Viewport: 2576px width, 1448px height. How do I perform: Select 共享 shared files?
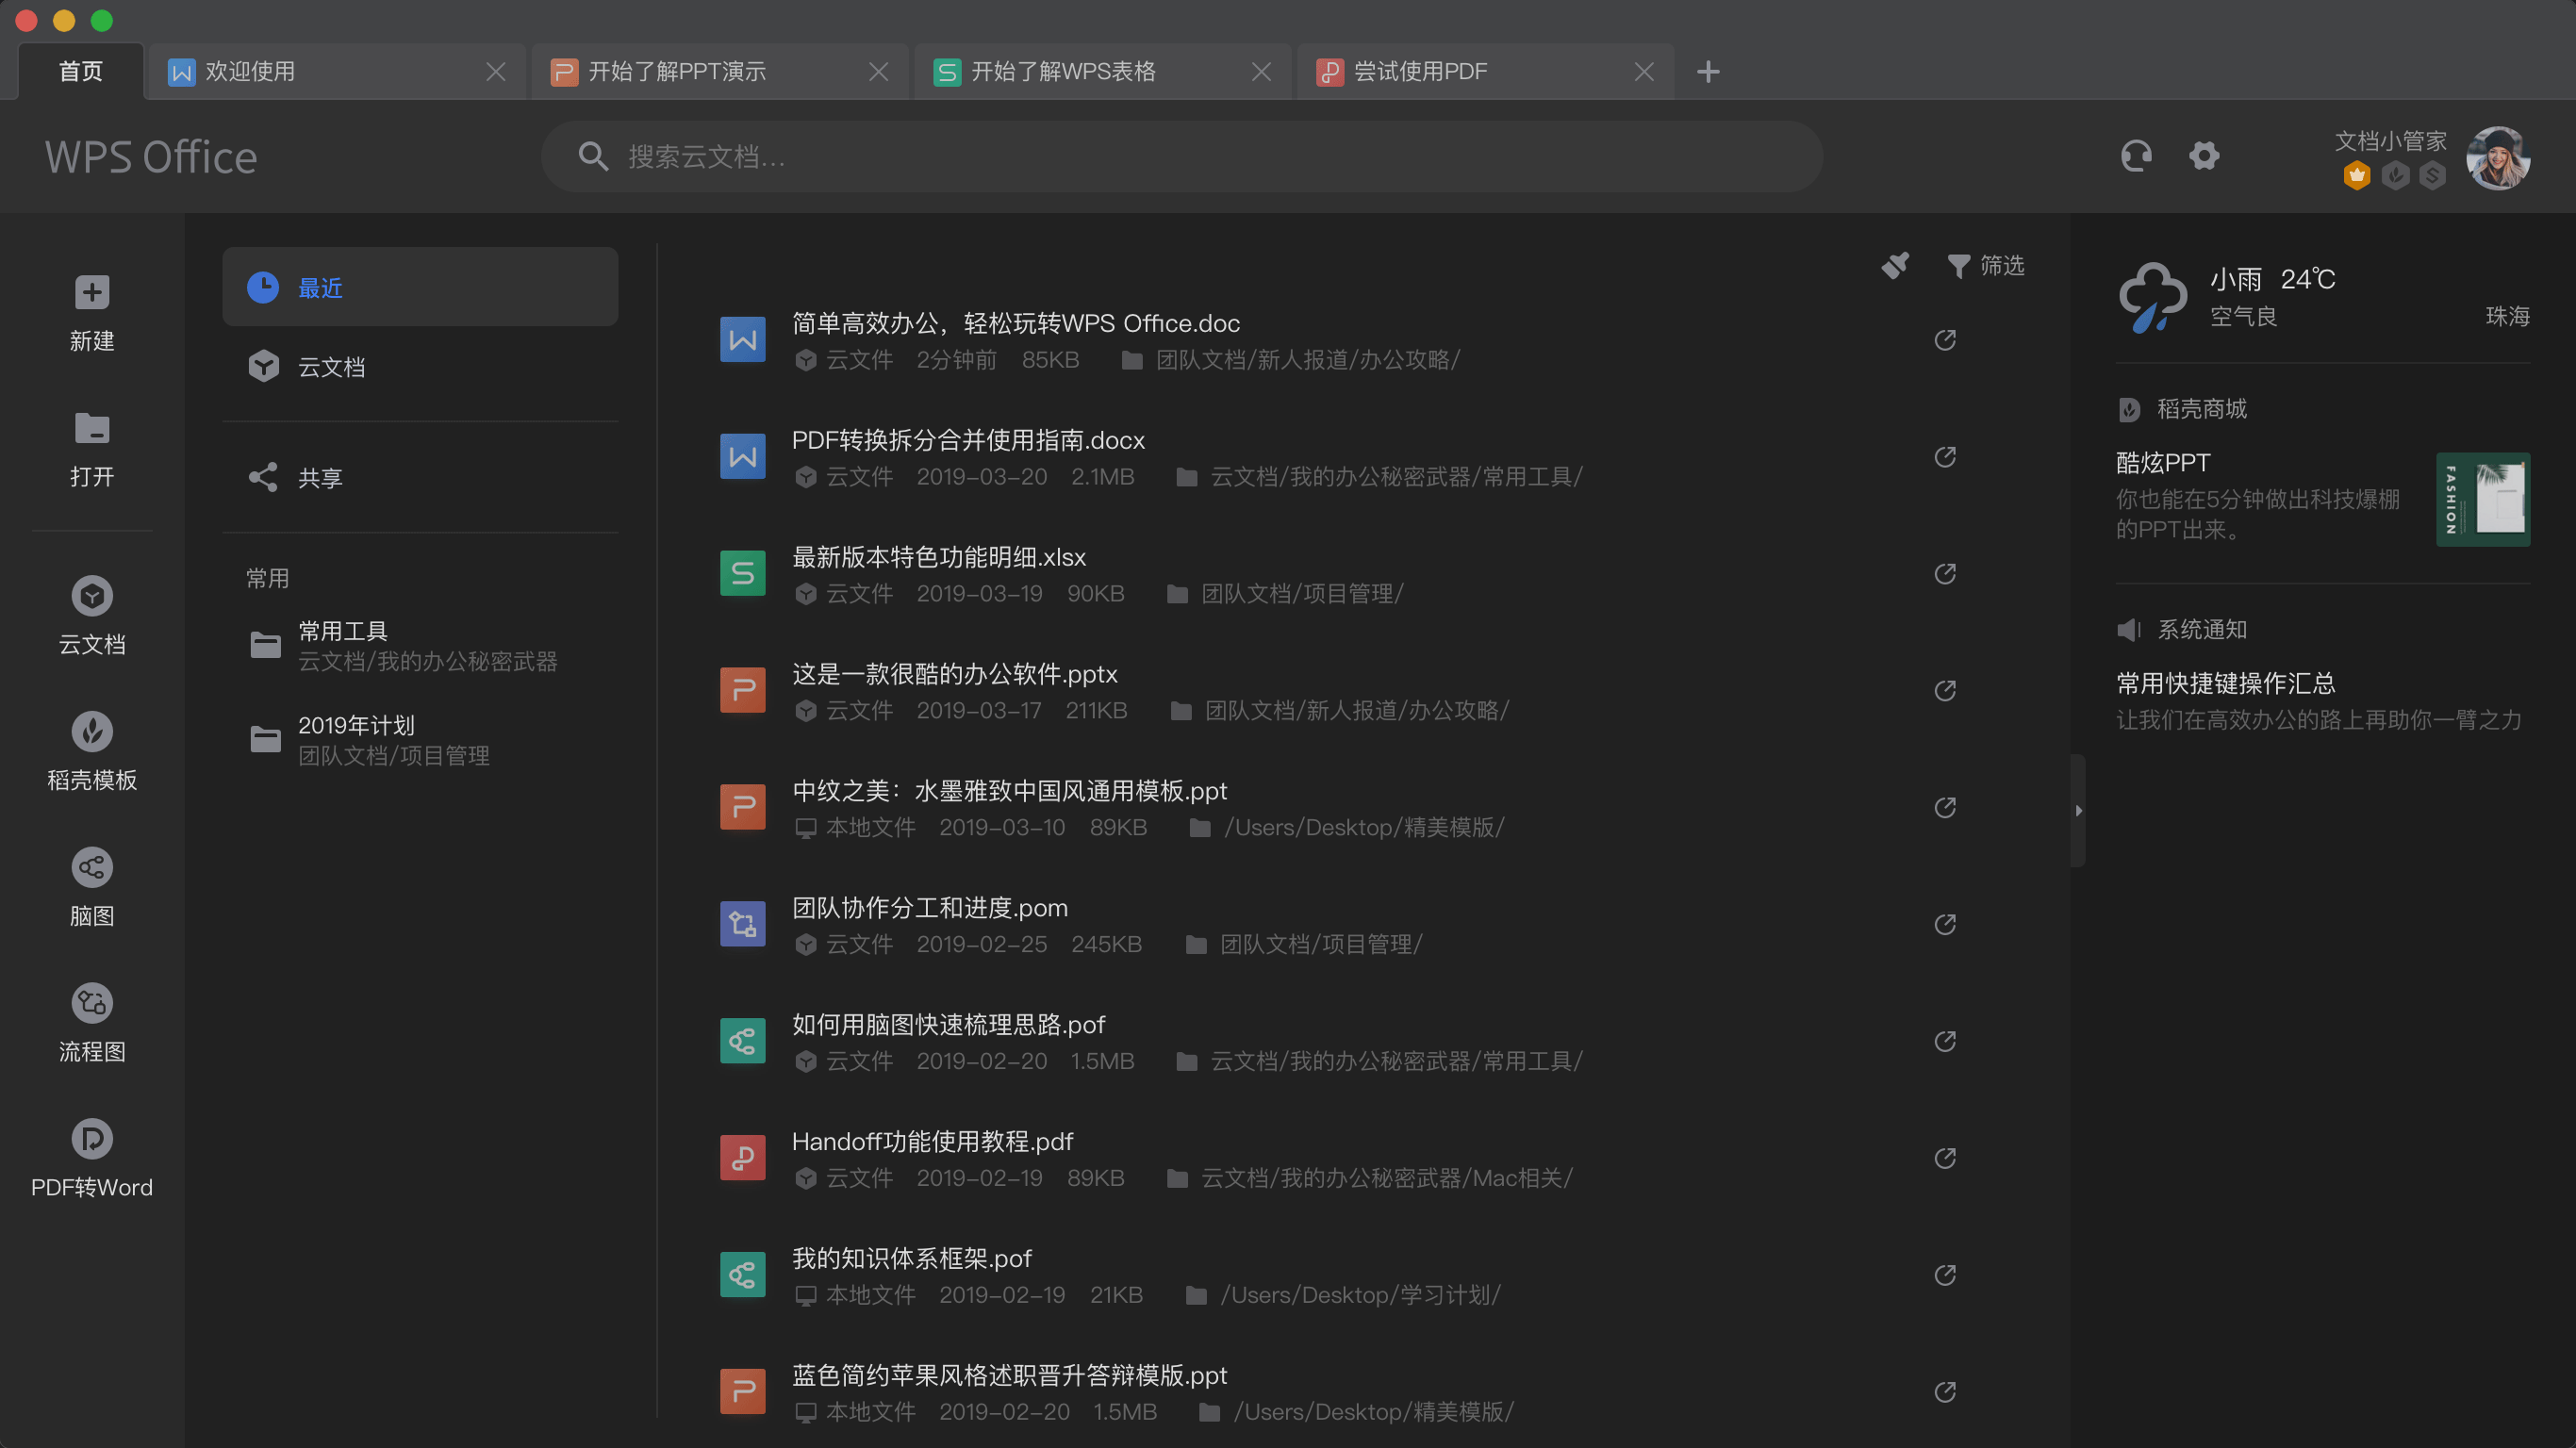click(x=420, y=478)
